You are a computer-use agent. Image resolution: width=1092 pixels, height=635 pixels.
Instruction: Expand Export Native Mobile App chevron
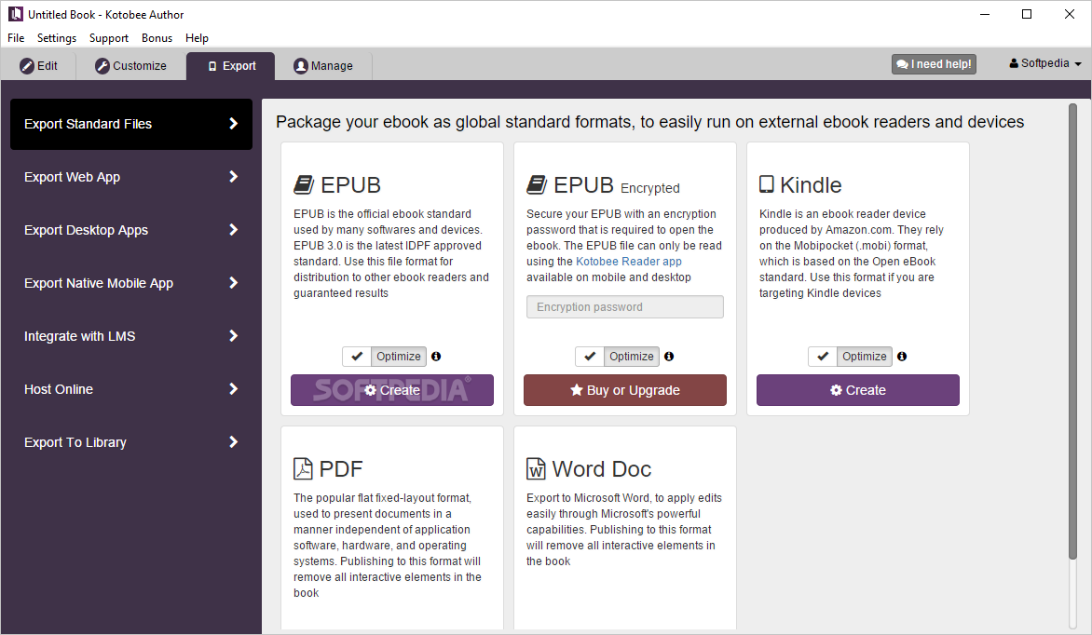pyautogui.click(x=234, y=283)
